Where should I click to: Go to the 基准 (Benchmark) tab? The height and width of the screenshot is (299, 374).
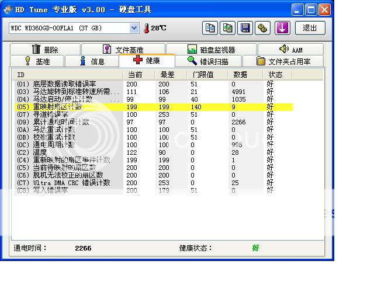(x=37, y=61)
